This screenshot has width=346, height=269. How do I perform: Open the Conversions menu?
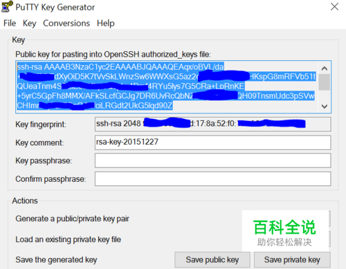pyautogui.click(x=66, y=24)
